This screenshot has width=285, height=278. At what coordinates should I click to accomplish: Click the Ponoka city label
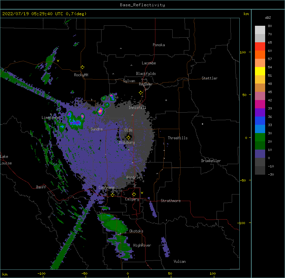click(159, 45)
